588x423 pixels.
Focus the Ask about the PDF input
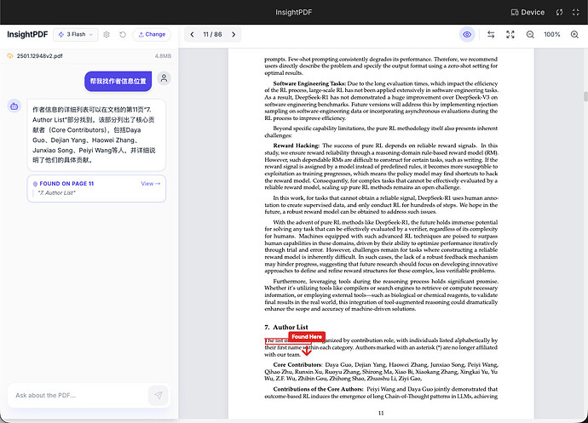[78, 395]
